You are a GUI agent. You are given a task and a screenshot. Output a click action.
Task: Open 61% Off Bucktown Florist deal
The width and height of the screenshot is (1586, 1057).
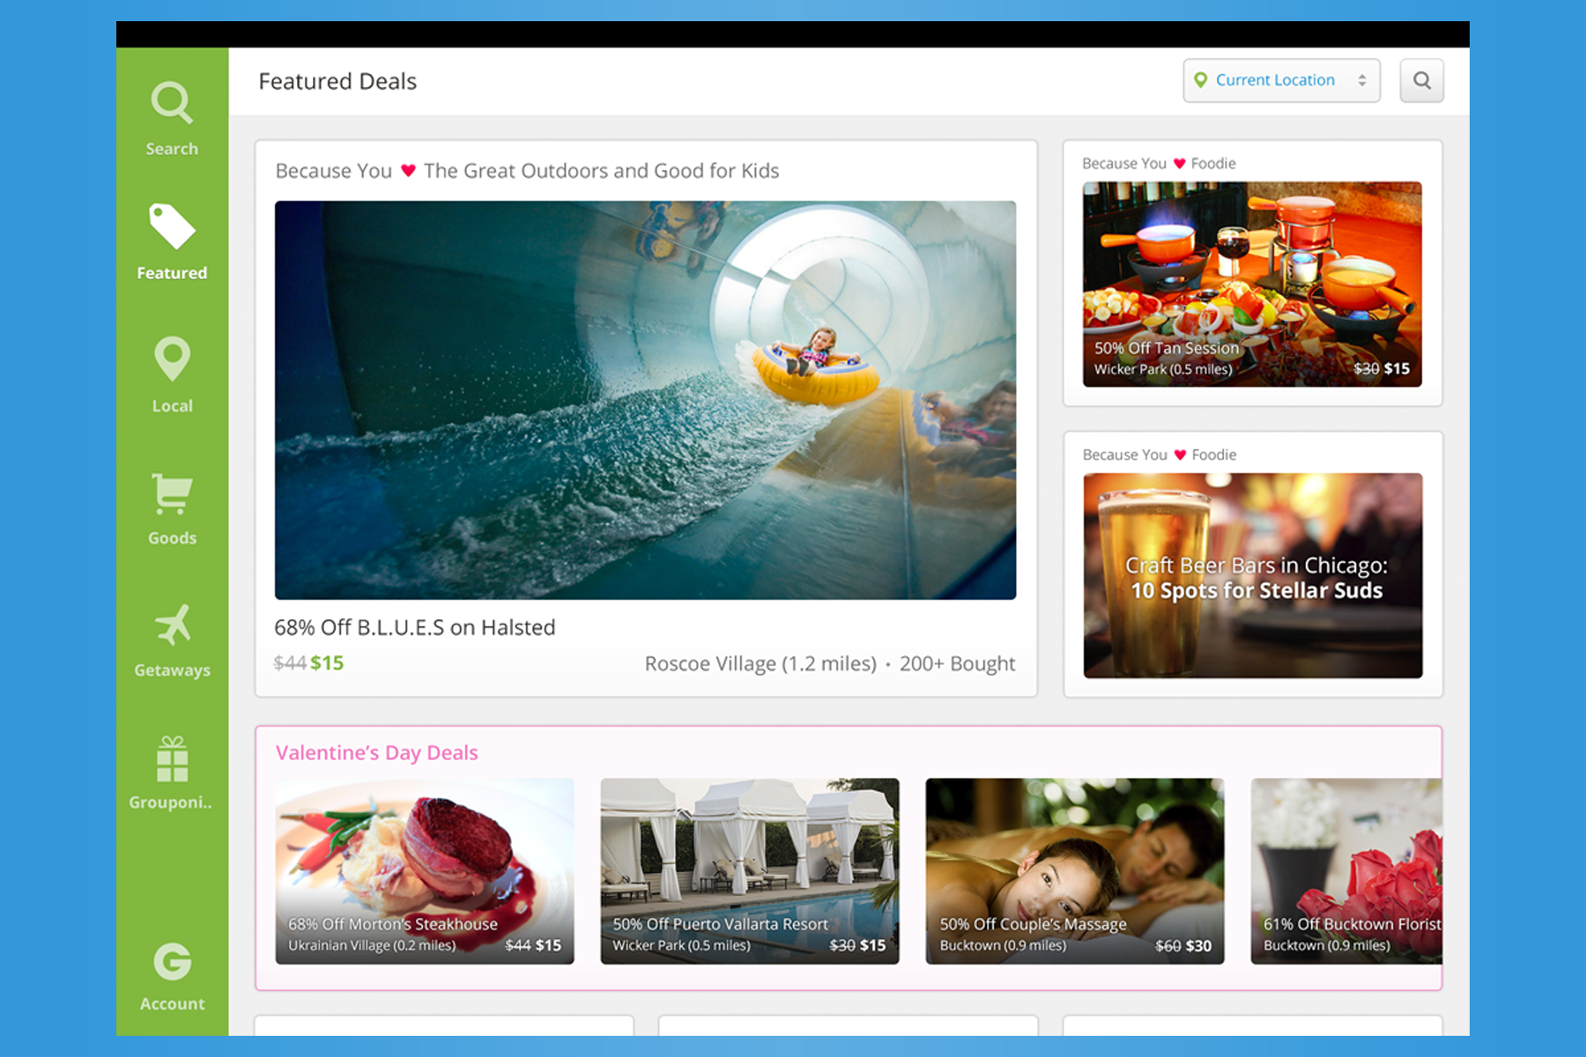(x=1346, y=871)
